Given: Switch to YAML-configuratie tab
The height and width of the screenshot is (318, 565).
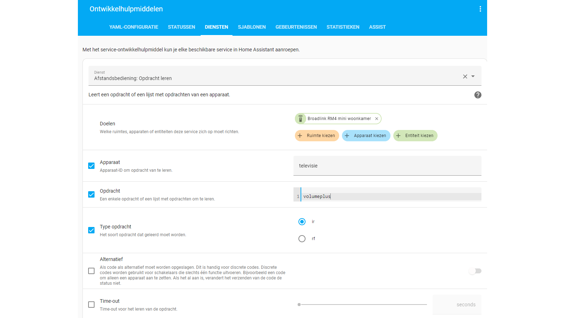Looking at the screenshot, I should [134, 27].
